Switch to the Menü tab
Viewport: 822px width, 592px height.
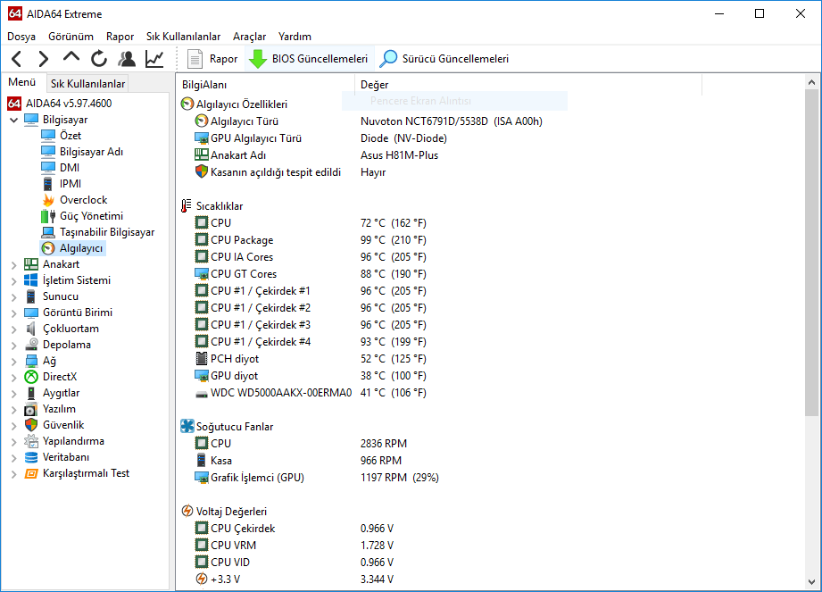22,82
